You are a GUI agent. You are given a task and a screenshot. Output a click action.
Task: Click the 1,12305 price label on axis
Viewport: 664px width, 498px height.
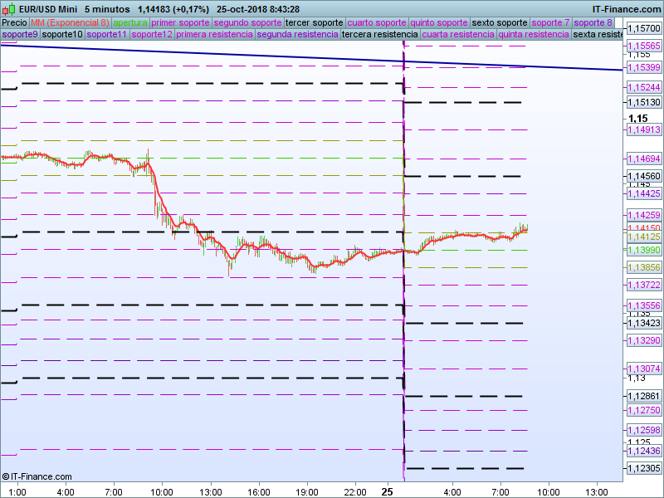click(x=643, y=468)
